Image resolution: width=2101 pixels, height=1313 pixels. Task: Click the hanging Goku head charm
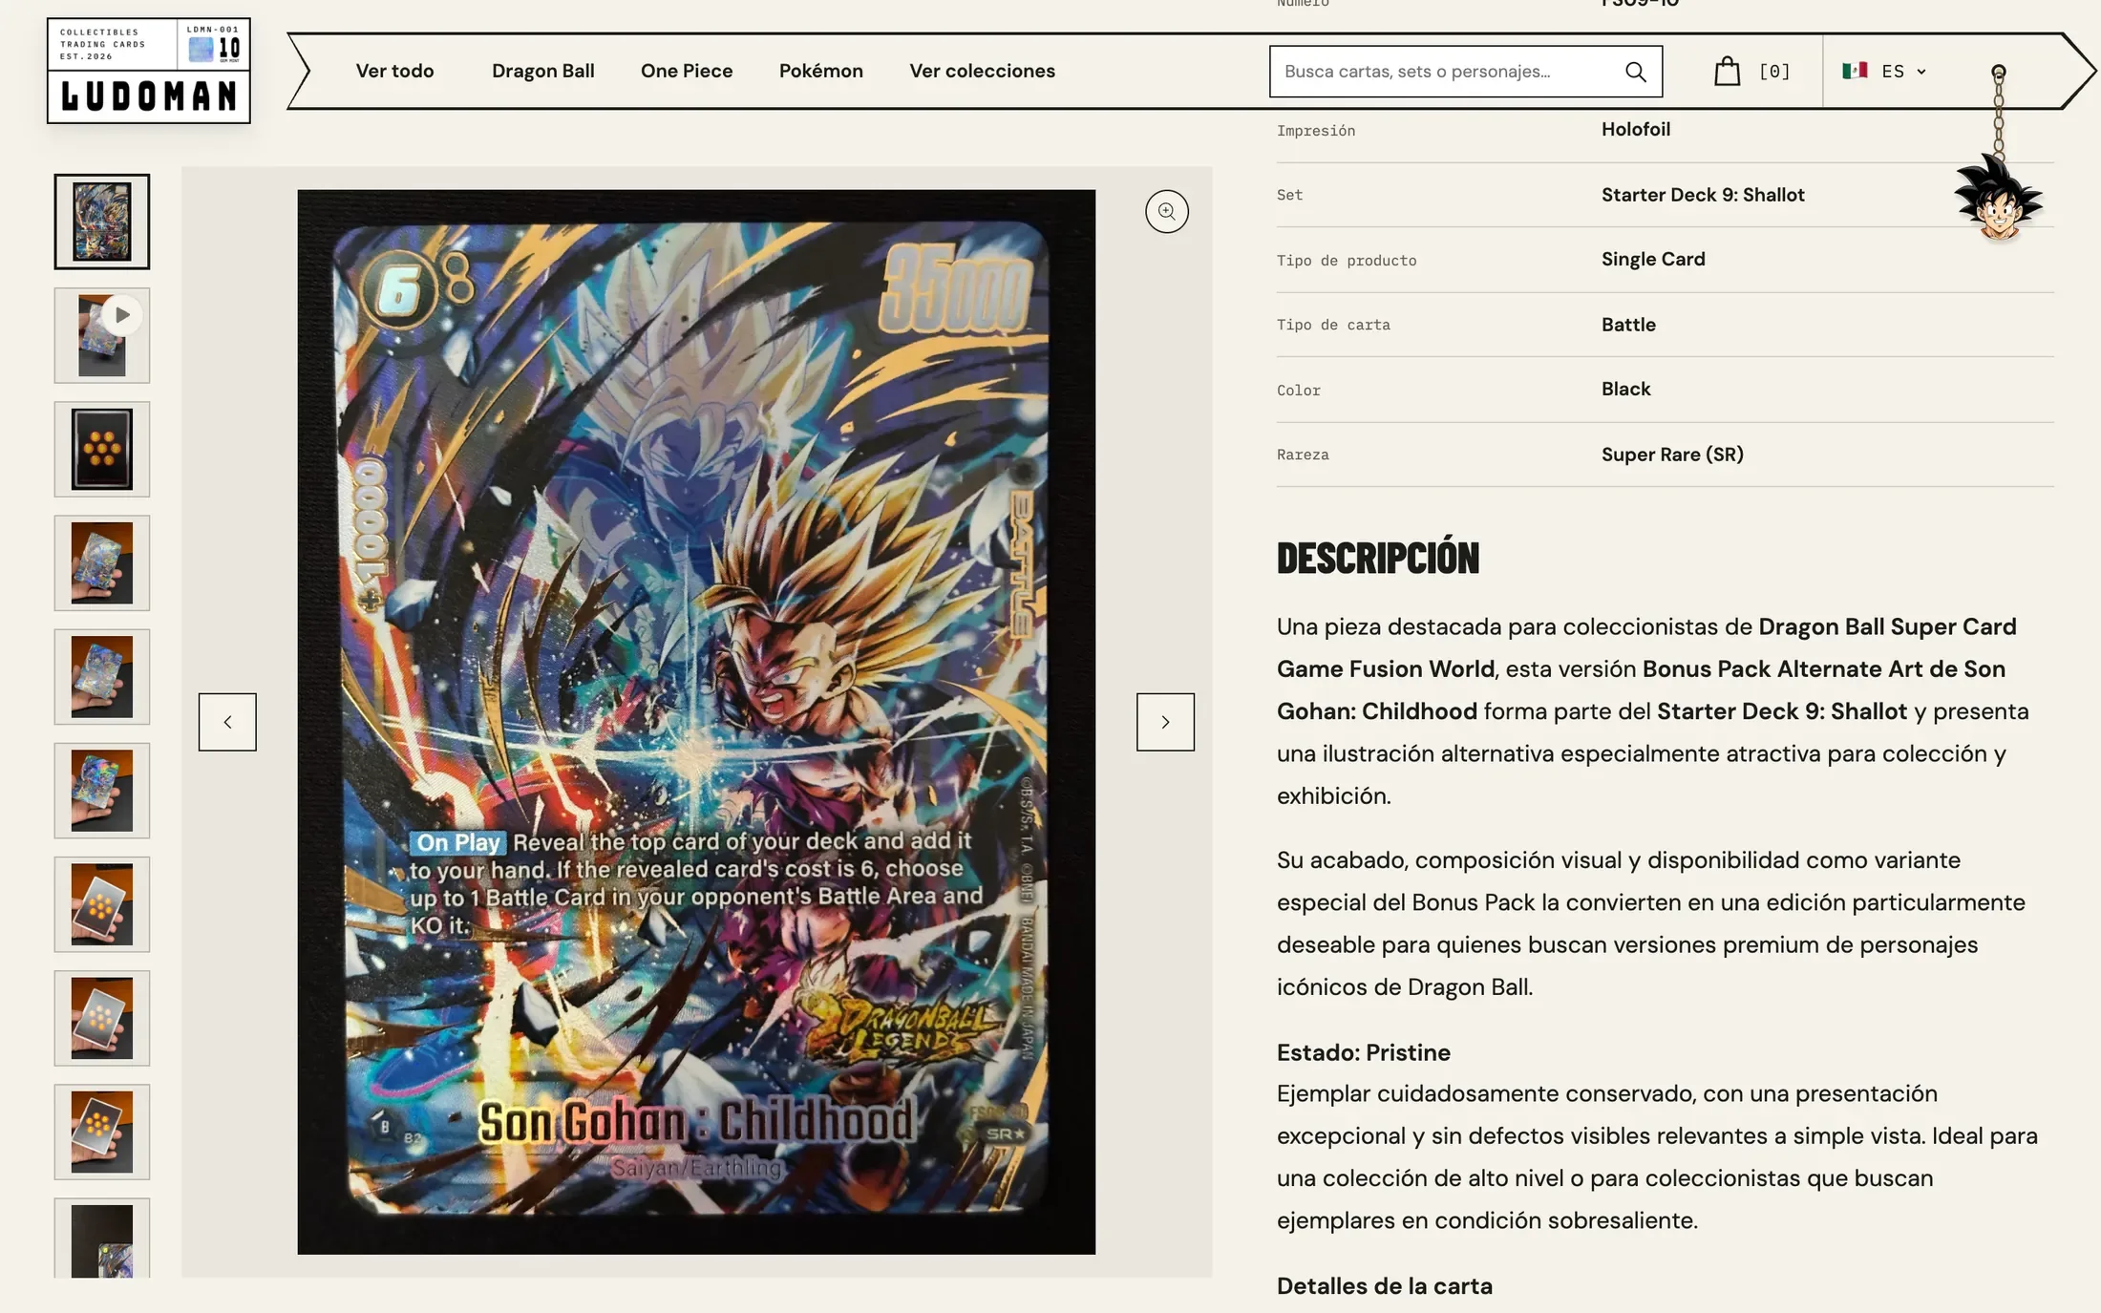1998,199
